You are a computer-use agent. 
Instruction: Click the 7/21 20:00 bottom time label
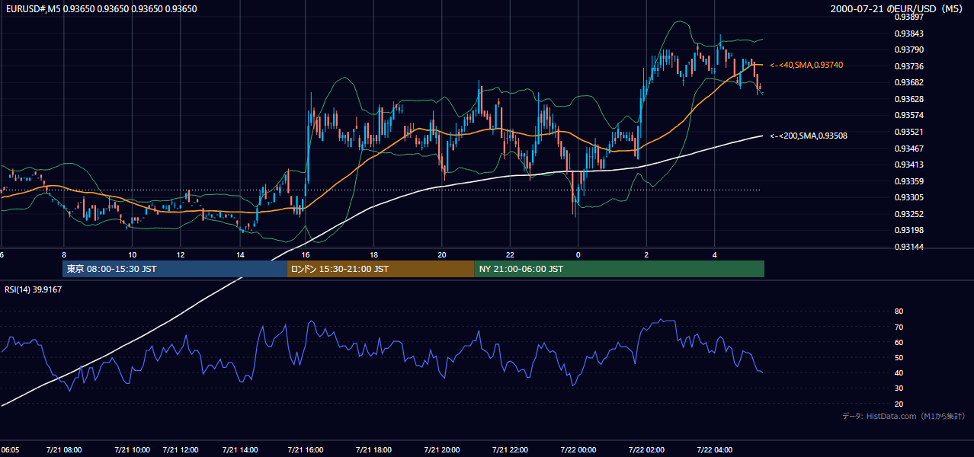442,450
